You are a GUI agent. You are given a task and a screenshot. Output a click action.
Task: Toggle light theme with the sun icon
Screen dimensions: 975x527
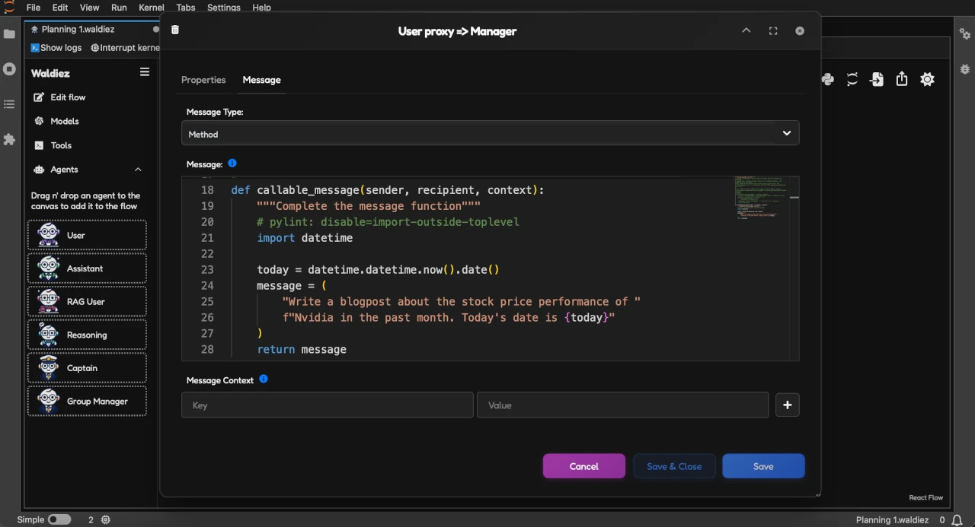(x=927, y=79)
